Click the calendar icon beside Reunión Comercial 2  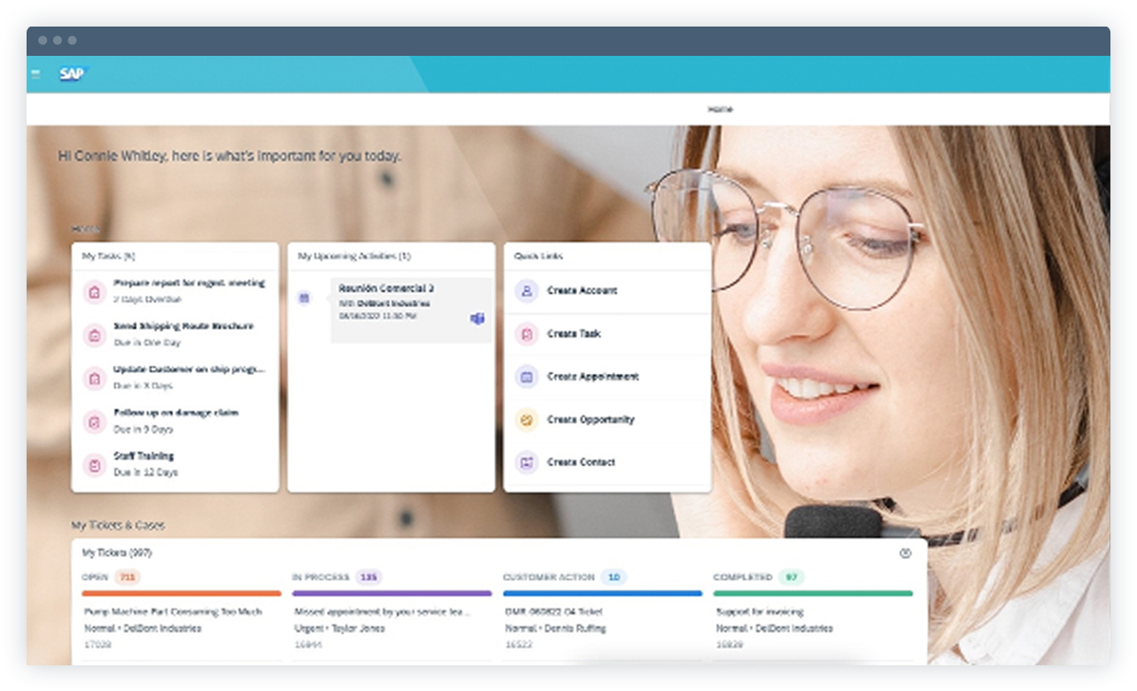click(306, 298)
